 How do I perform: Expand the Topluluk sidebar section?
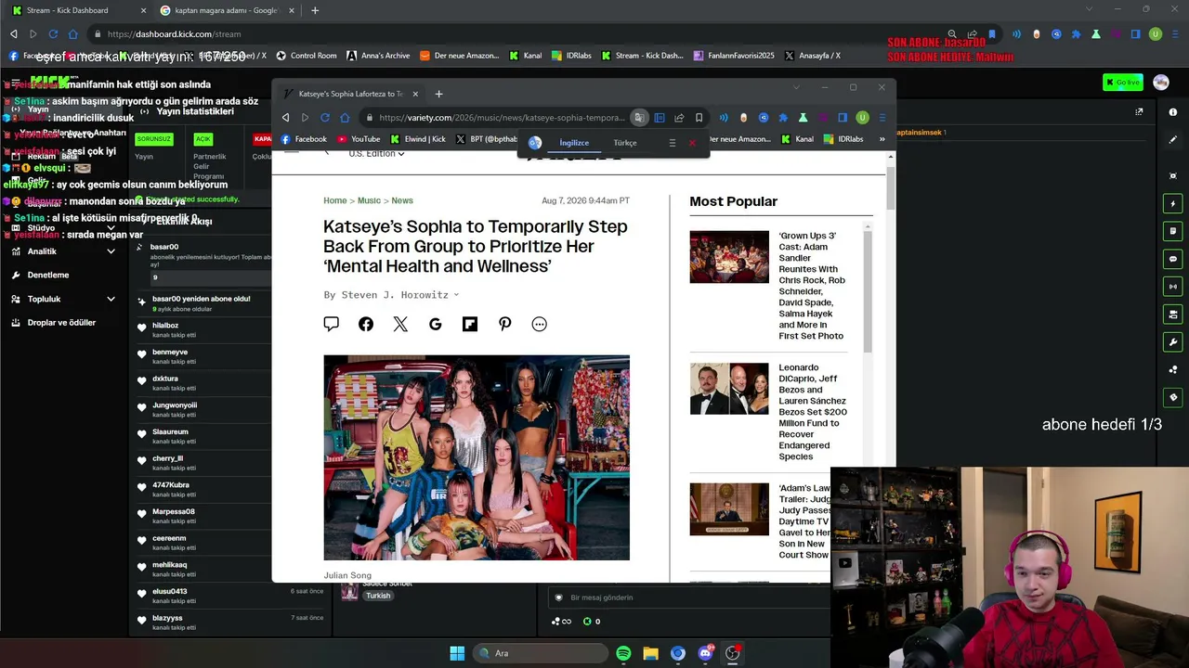coord(111,299)
